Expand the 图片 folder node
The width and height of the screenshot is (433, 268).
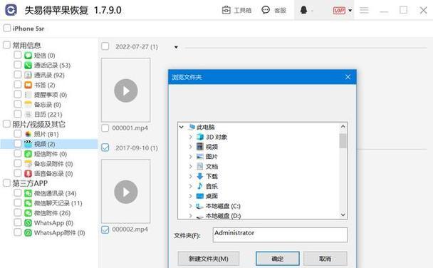191,157
